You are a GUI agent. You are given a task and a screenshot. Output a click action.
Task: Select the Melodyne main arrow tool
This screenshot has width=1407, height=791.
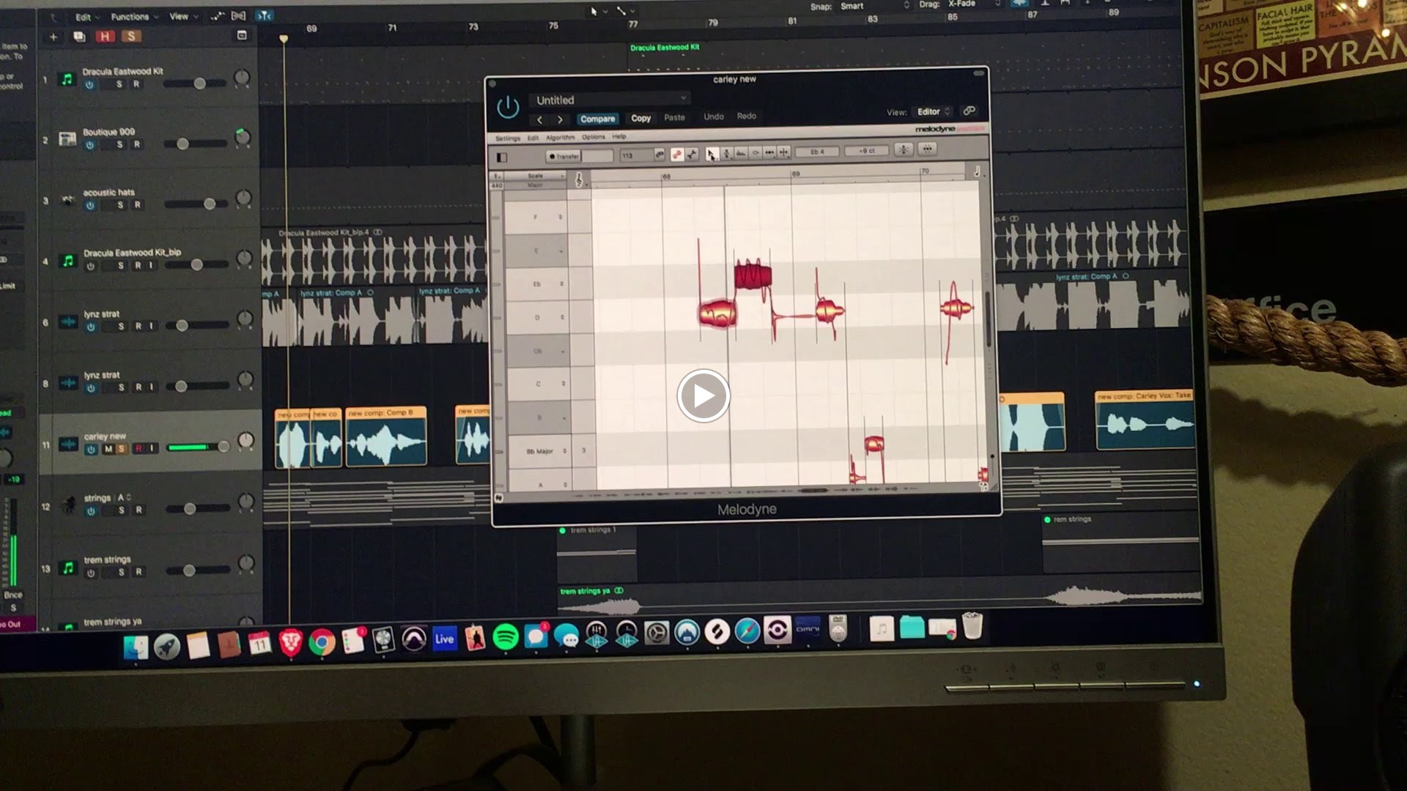(711, 152)
